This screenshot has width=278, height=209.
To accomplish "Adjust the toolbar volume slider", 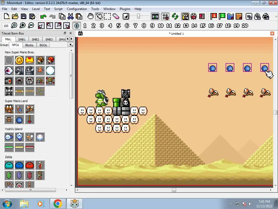I will coord(138,16).
